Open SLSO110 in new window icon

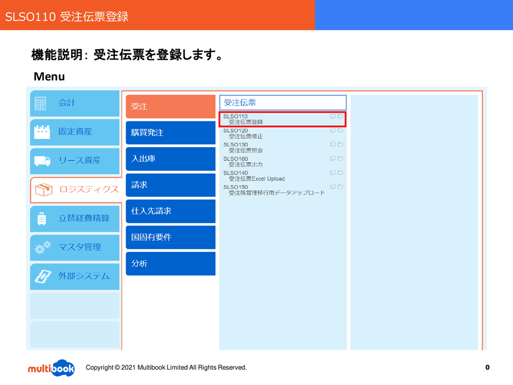333,116
